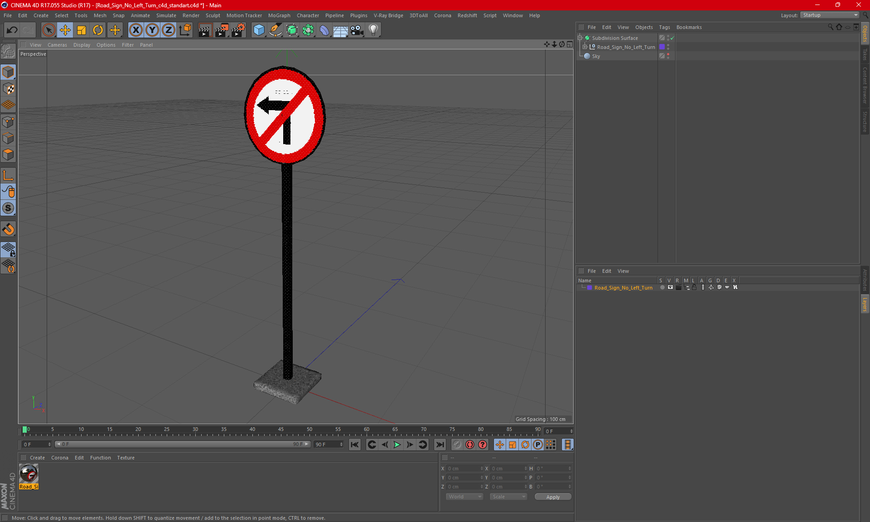This screenshot has width=870, height=522.
Task: Enable Axis mode icon
Action: [x=8, y=175]
